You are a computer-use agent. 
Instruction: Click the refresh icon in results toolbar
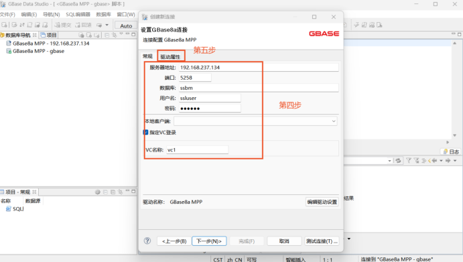pos(398,161)
